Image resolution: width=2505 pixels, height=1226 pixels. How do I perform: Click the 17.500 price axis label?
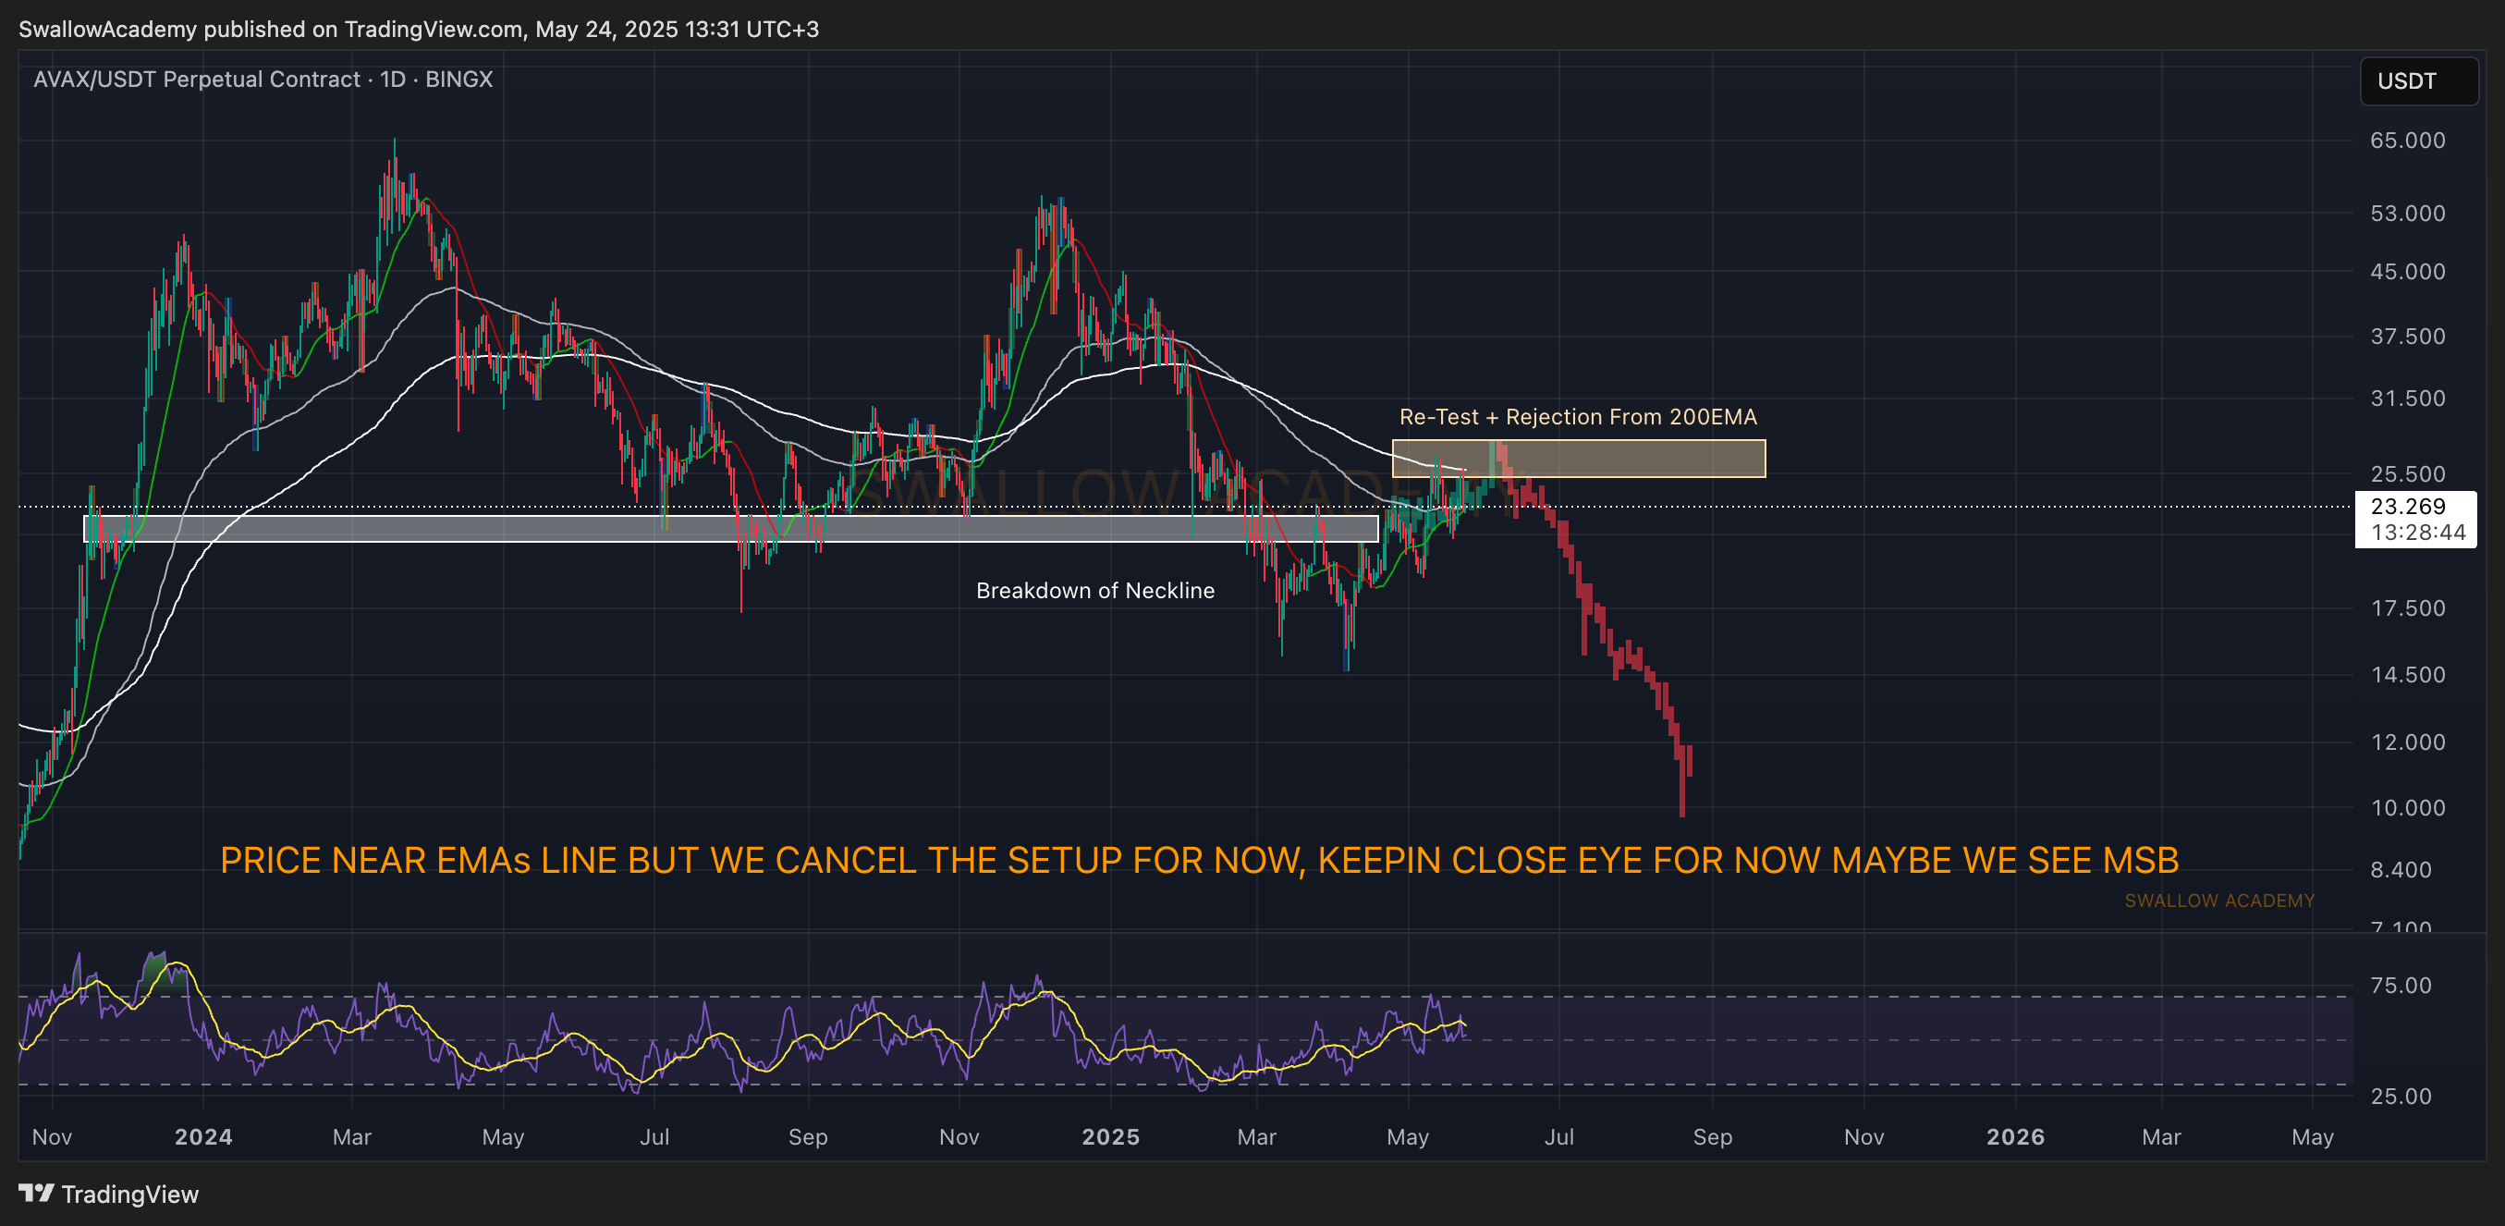(2407, 608)
